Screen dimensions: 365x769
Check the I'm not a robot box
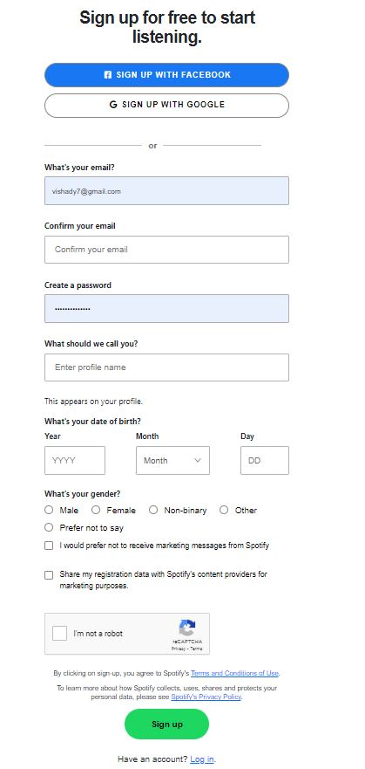[60, 633]
